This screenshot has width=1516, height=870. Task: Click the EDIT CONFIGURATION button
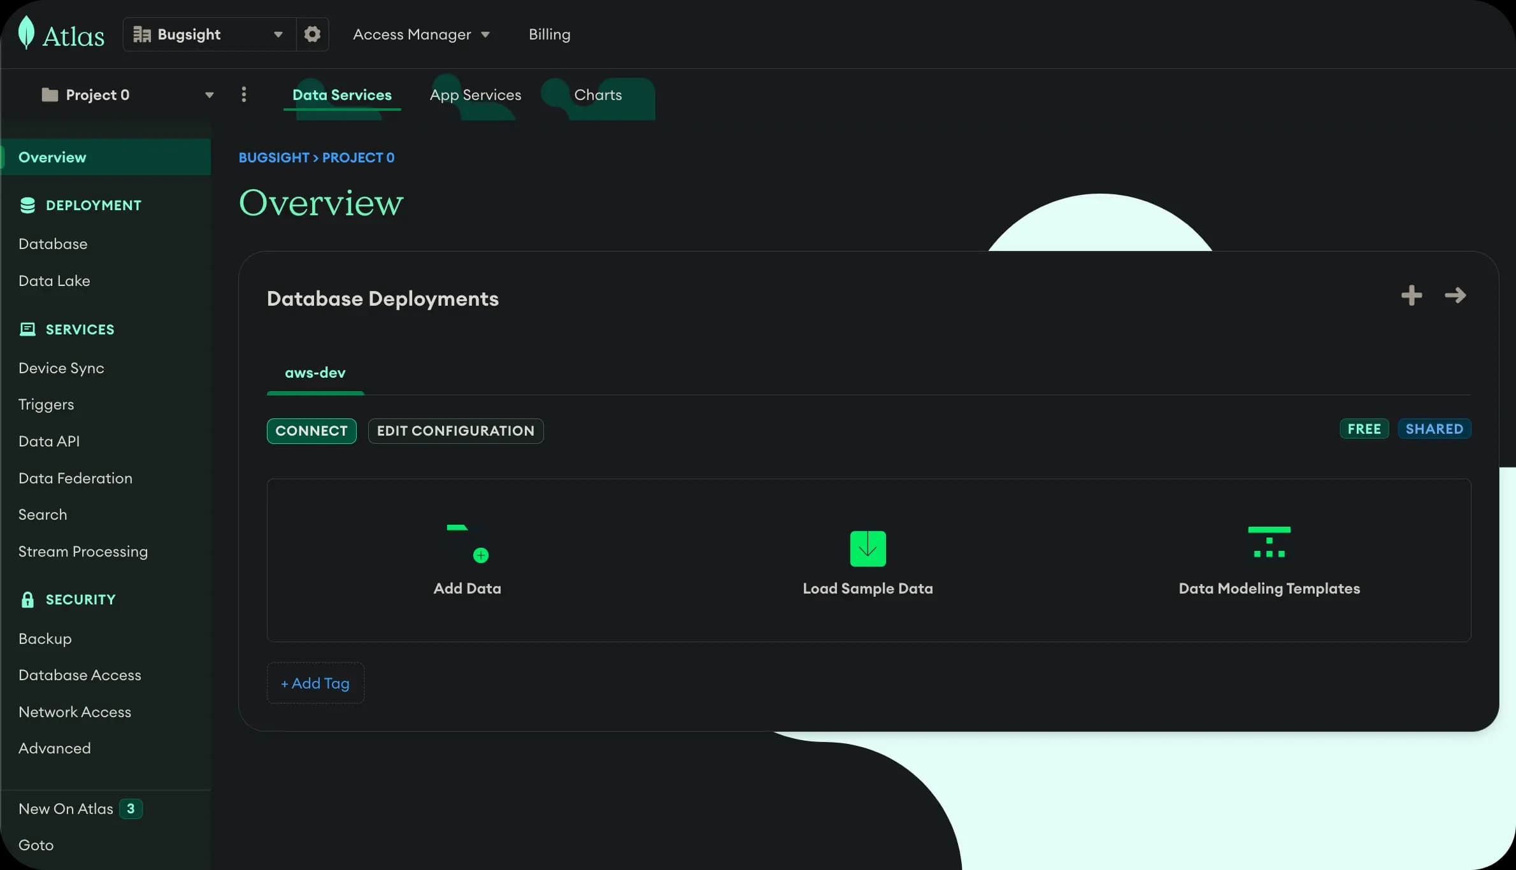tap(455, 430)
